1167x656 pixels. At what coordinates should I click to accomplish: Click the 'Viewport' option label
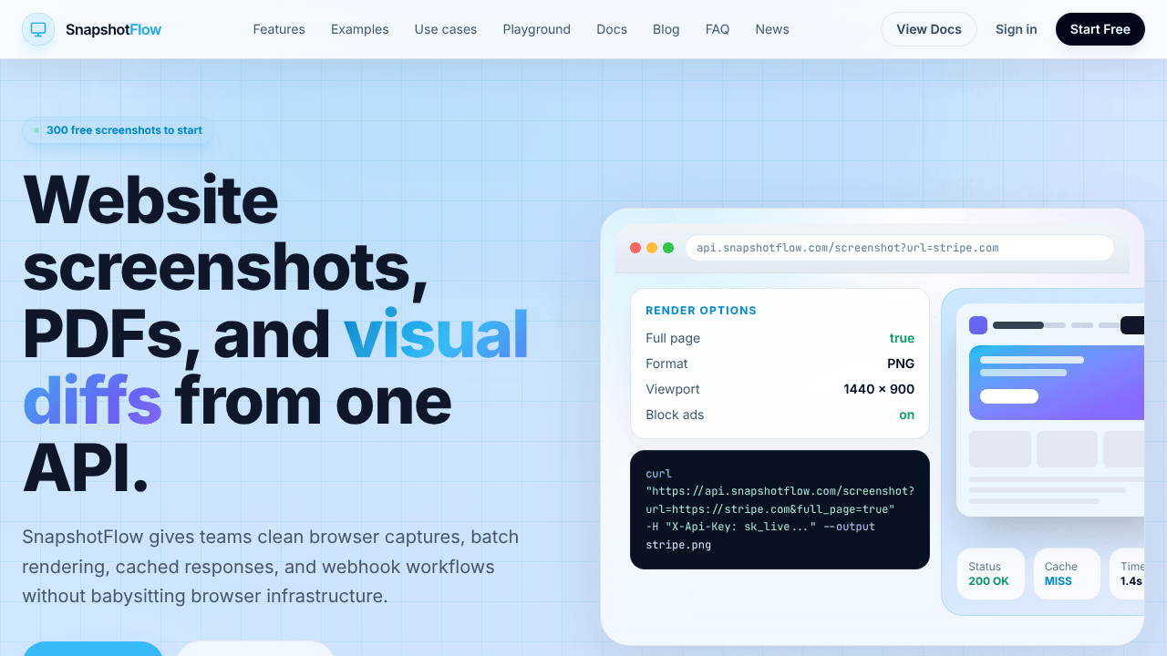pyautogui.click(x=673, y=389)
